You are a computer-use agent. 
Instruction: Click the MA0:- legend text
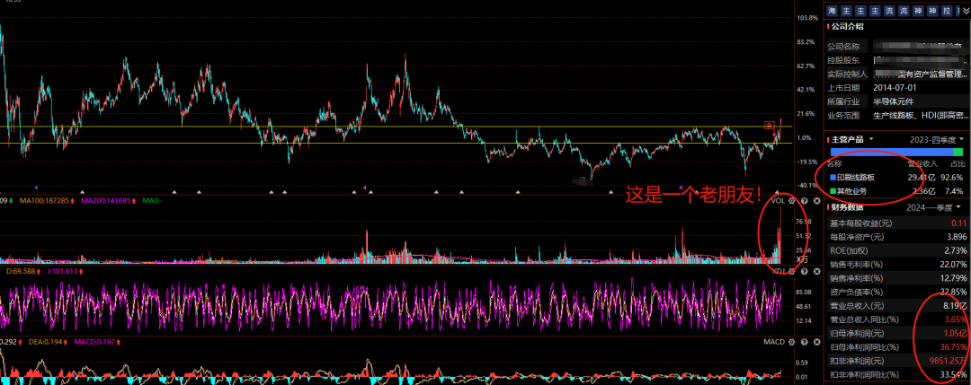coord(152,201)
